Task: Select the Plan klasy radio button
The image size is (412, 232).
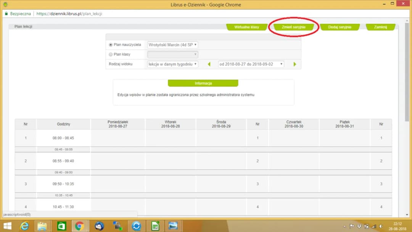Action: click(111, 54)
